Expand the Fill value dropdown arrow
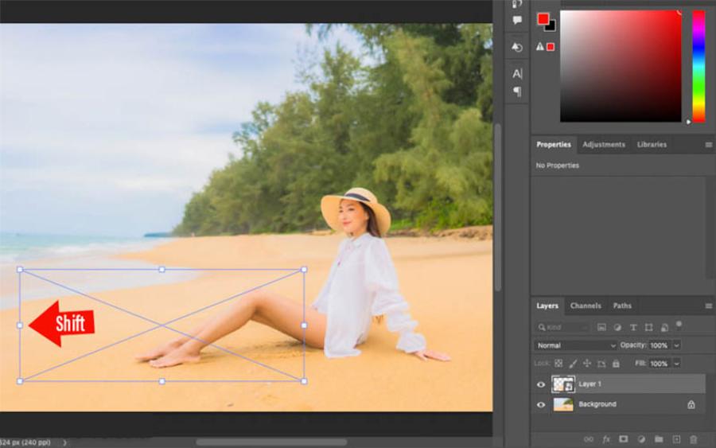This screenshot has width=716, height=448. click(x=676, y=364)
